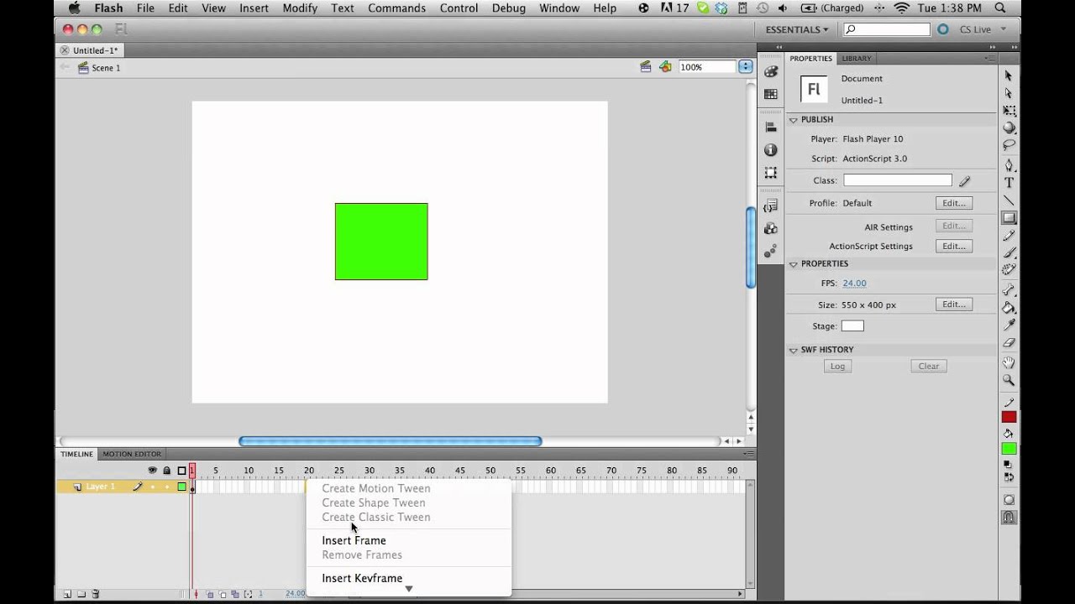
Task: Select the Paint Bucket tool
Action: tap(1009, 308)
